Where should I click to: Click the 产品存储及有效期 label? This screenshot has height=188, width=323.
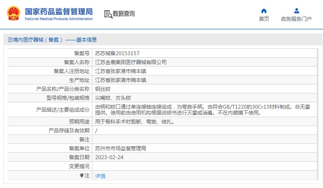click(69, 131)
